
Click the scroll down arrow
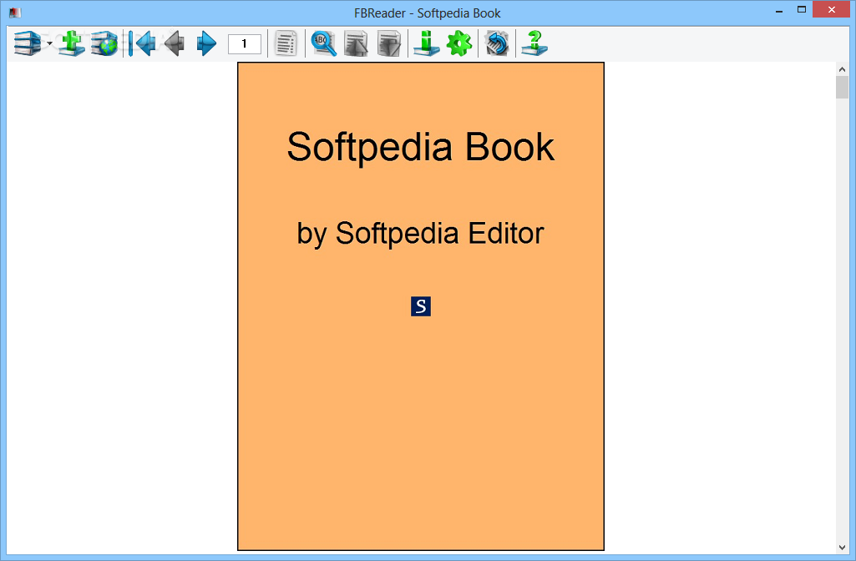click(x=843, y=548)
